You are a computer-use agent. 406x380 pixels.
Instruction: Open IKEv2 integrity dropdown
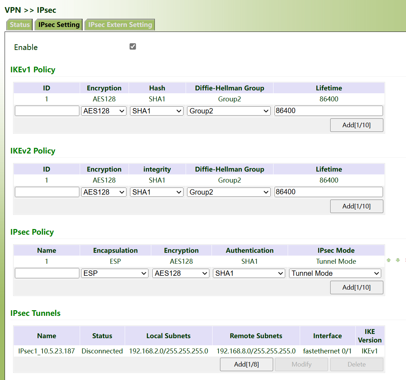157,192
